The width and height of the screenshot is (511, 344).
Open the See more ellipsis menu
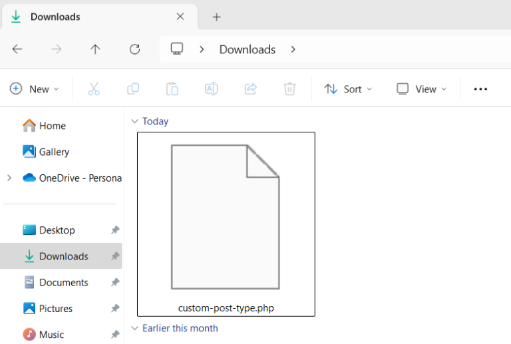coord(480,88)
